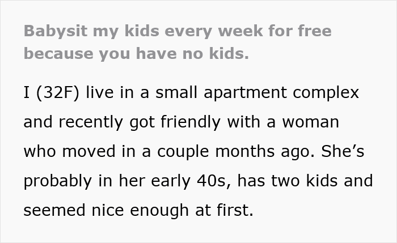Screen dimensions: 397x243
Task: Click the word "complex" in the paragraph
Action: coord(326,93)
